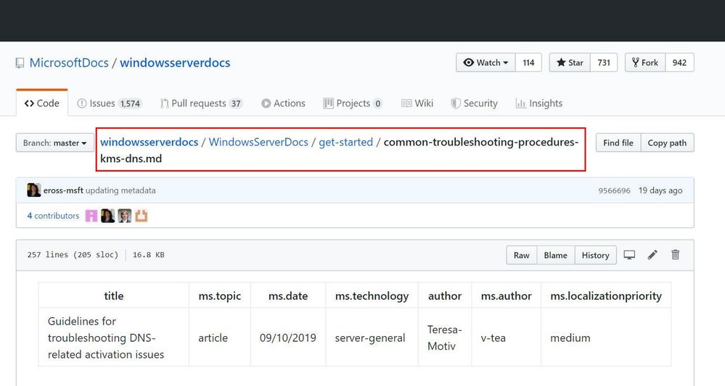The width and height of the screenshot is (725, 386).
Task: Click the Code tab brackets icon
Action: click(x=29, y=104)
